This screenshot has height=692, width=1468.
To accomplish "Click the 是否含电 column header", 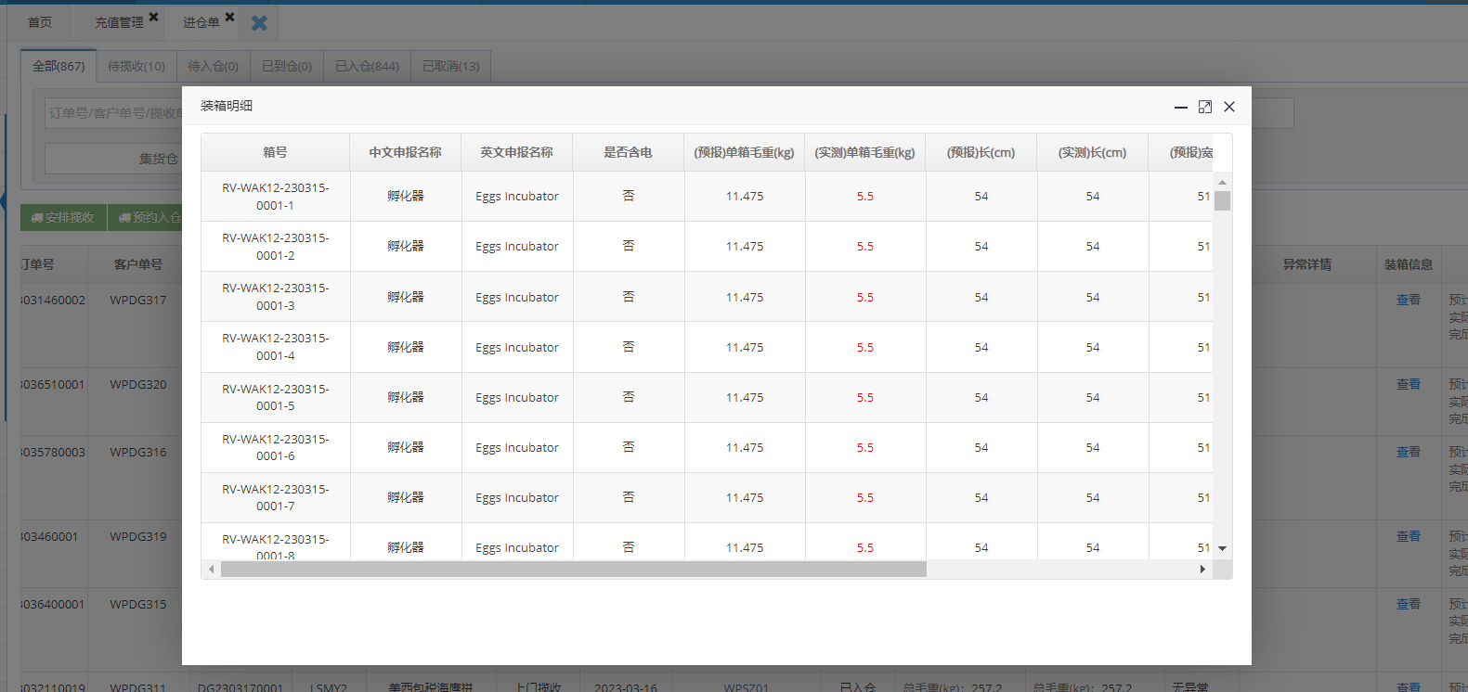I will [629, 152].
